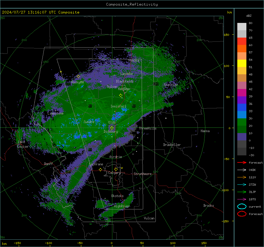
Task: Click the Okotoks label
Action: [x=117, y=196]
